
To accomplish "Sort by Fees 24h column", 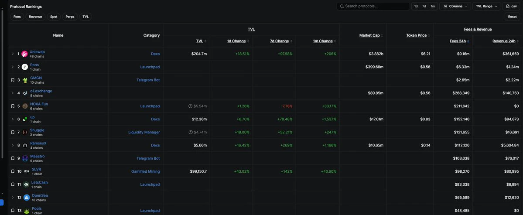I will point(459,41).
